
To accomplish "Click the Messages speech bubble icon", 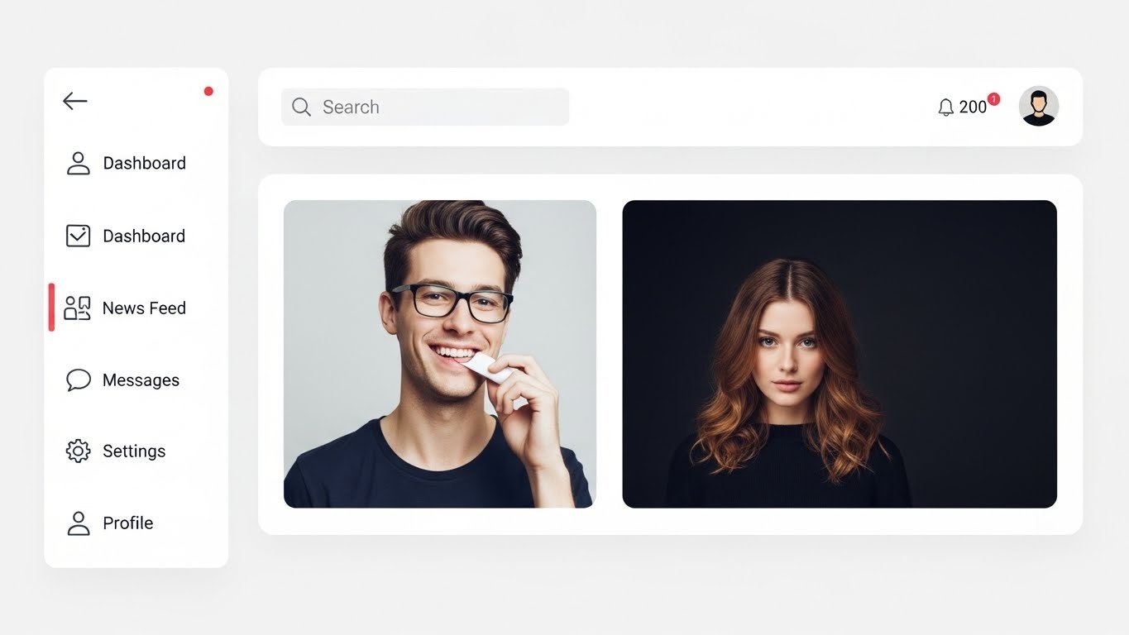I will tap(78, 380).
